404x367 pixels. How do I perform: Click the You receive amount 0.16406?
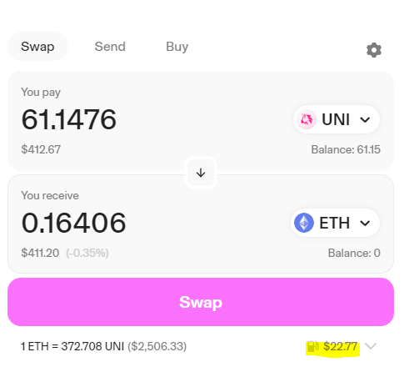73,223
